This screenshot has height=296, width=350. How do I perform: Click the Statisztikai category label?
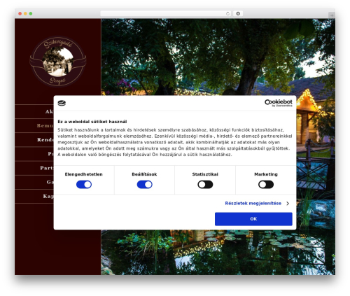[205, 174]
